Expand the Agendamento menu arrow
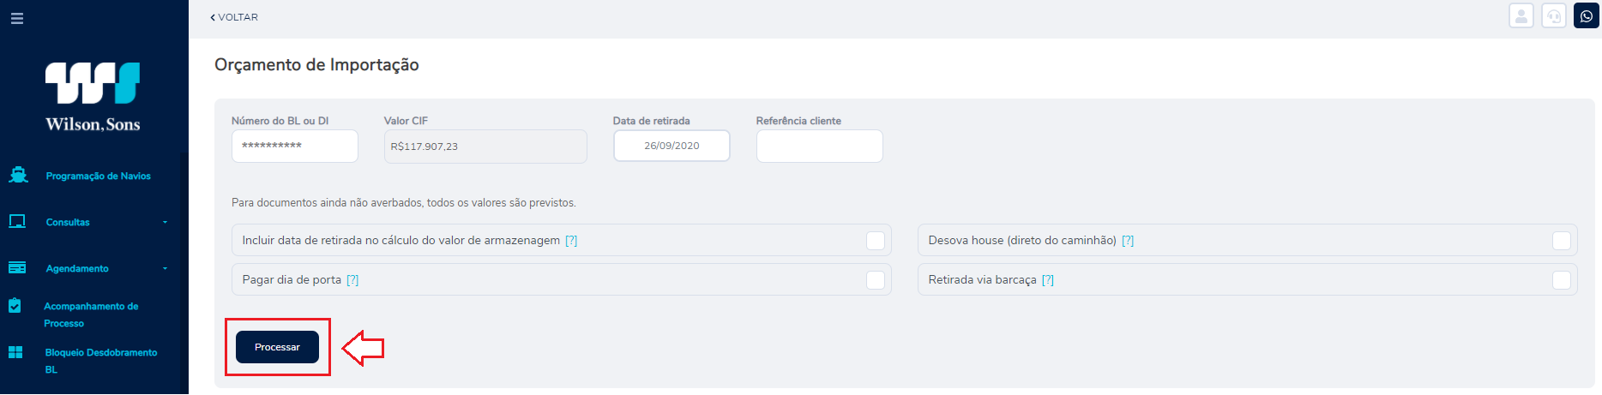 tap(165, 268)
